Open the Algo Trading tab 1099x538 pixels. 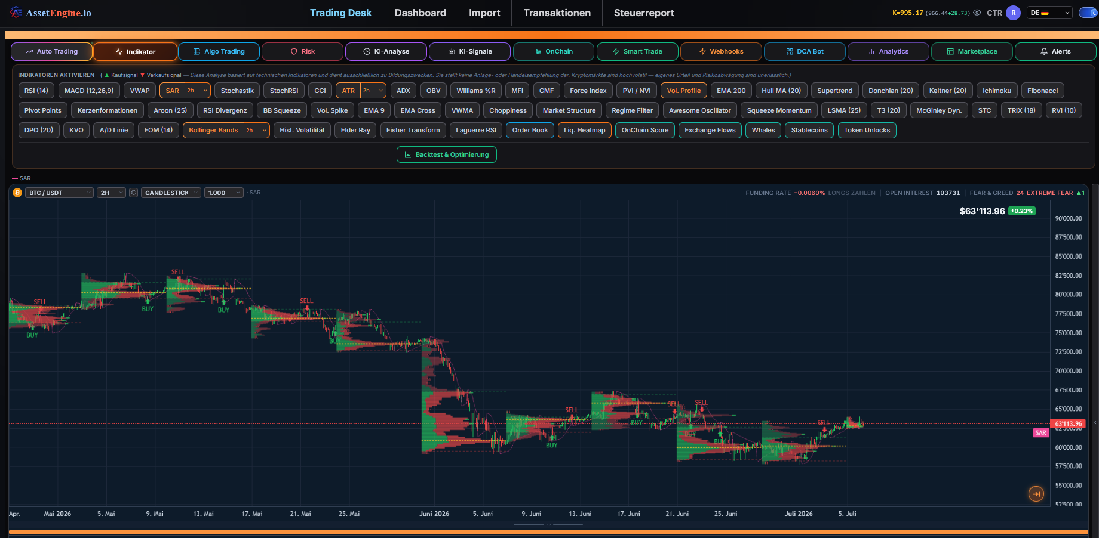[219, 51]
